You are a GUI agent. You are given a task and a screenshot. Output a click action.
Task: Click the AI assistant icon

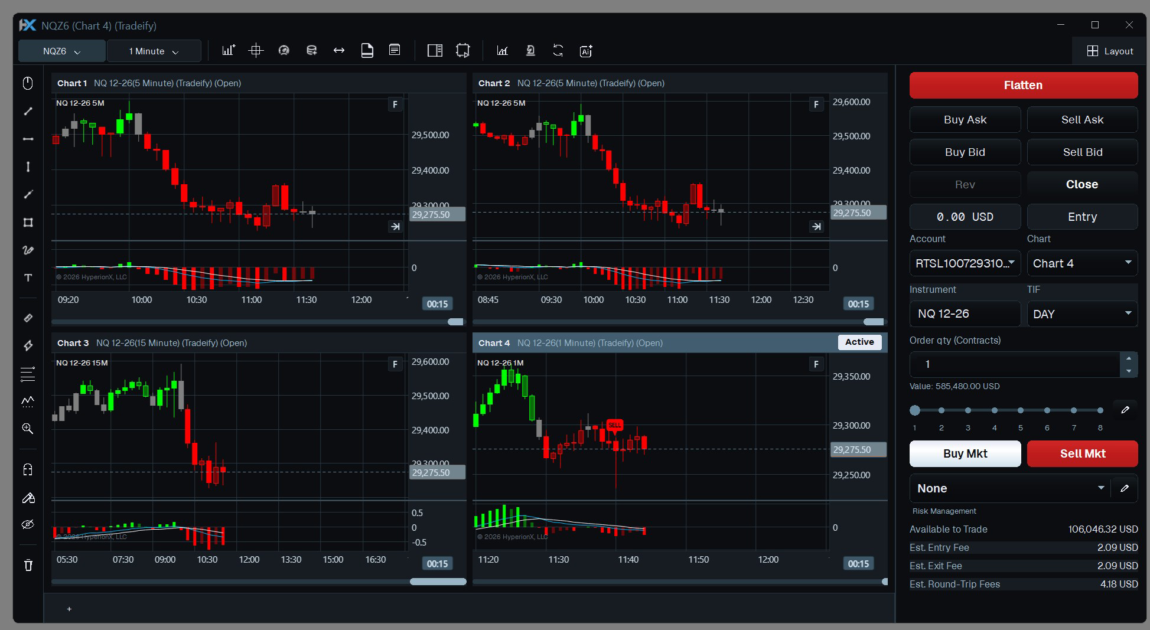pos(586,51)
